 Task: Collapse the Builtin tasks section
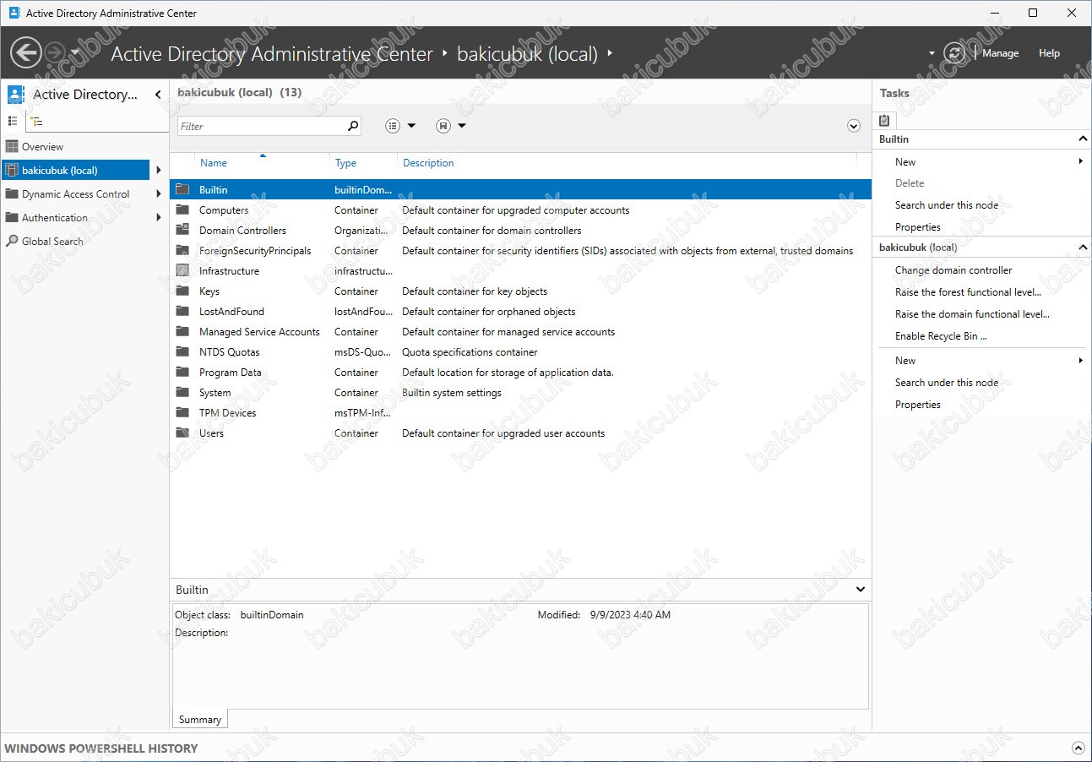coord(1083,139)
